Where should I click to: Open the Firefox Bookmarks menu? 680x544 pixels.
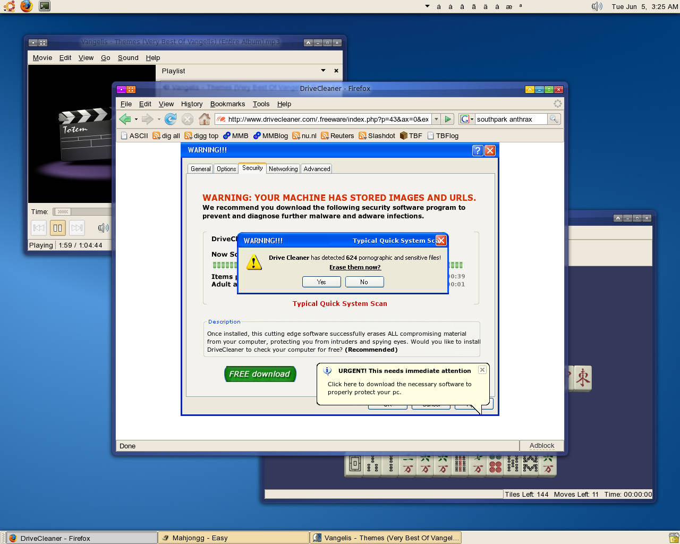(227, 104)
